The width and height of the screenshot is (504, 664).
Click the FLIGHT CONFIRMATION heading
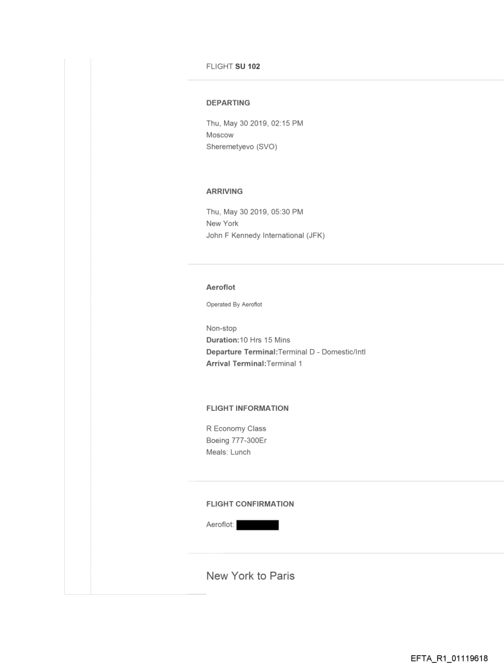[x=250, y=504]
